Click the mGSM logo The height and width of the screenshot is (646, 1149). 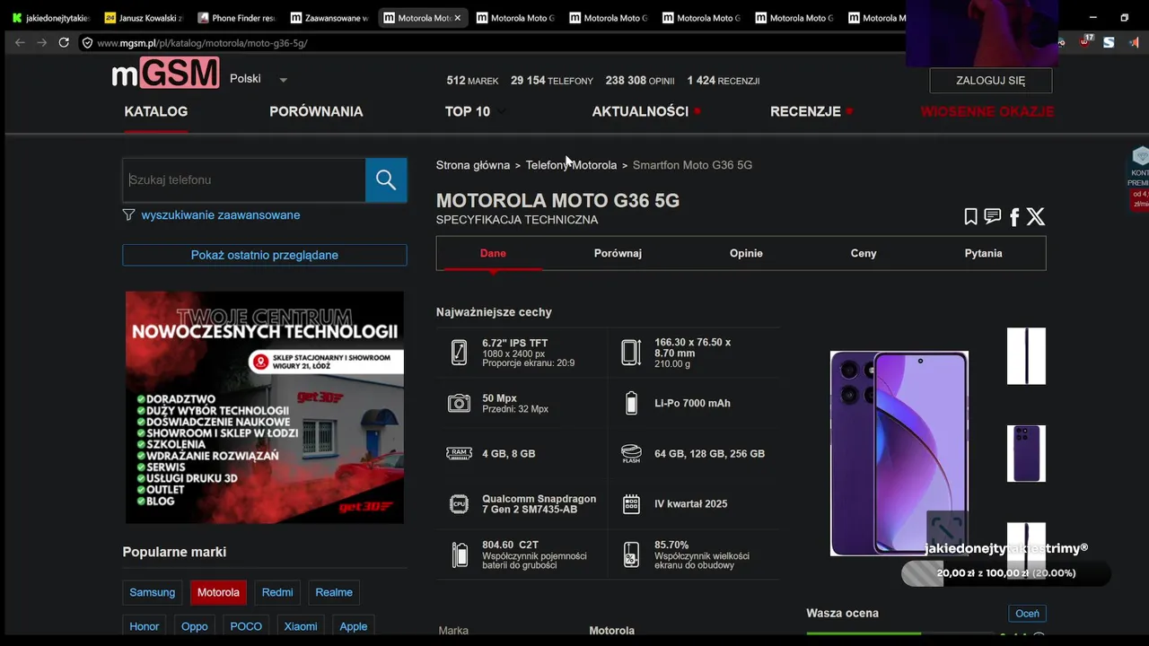(166, 73)
